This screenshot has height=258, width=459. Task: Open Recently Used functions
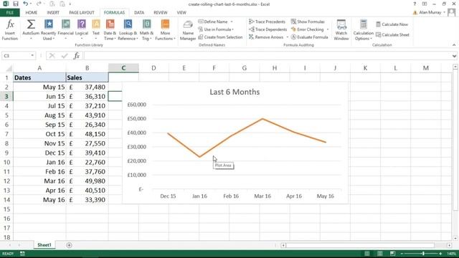tap(48, 30)
